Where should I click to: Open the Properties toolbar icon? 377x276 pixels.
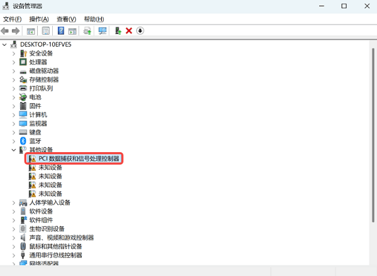(x=46, y=31)
